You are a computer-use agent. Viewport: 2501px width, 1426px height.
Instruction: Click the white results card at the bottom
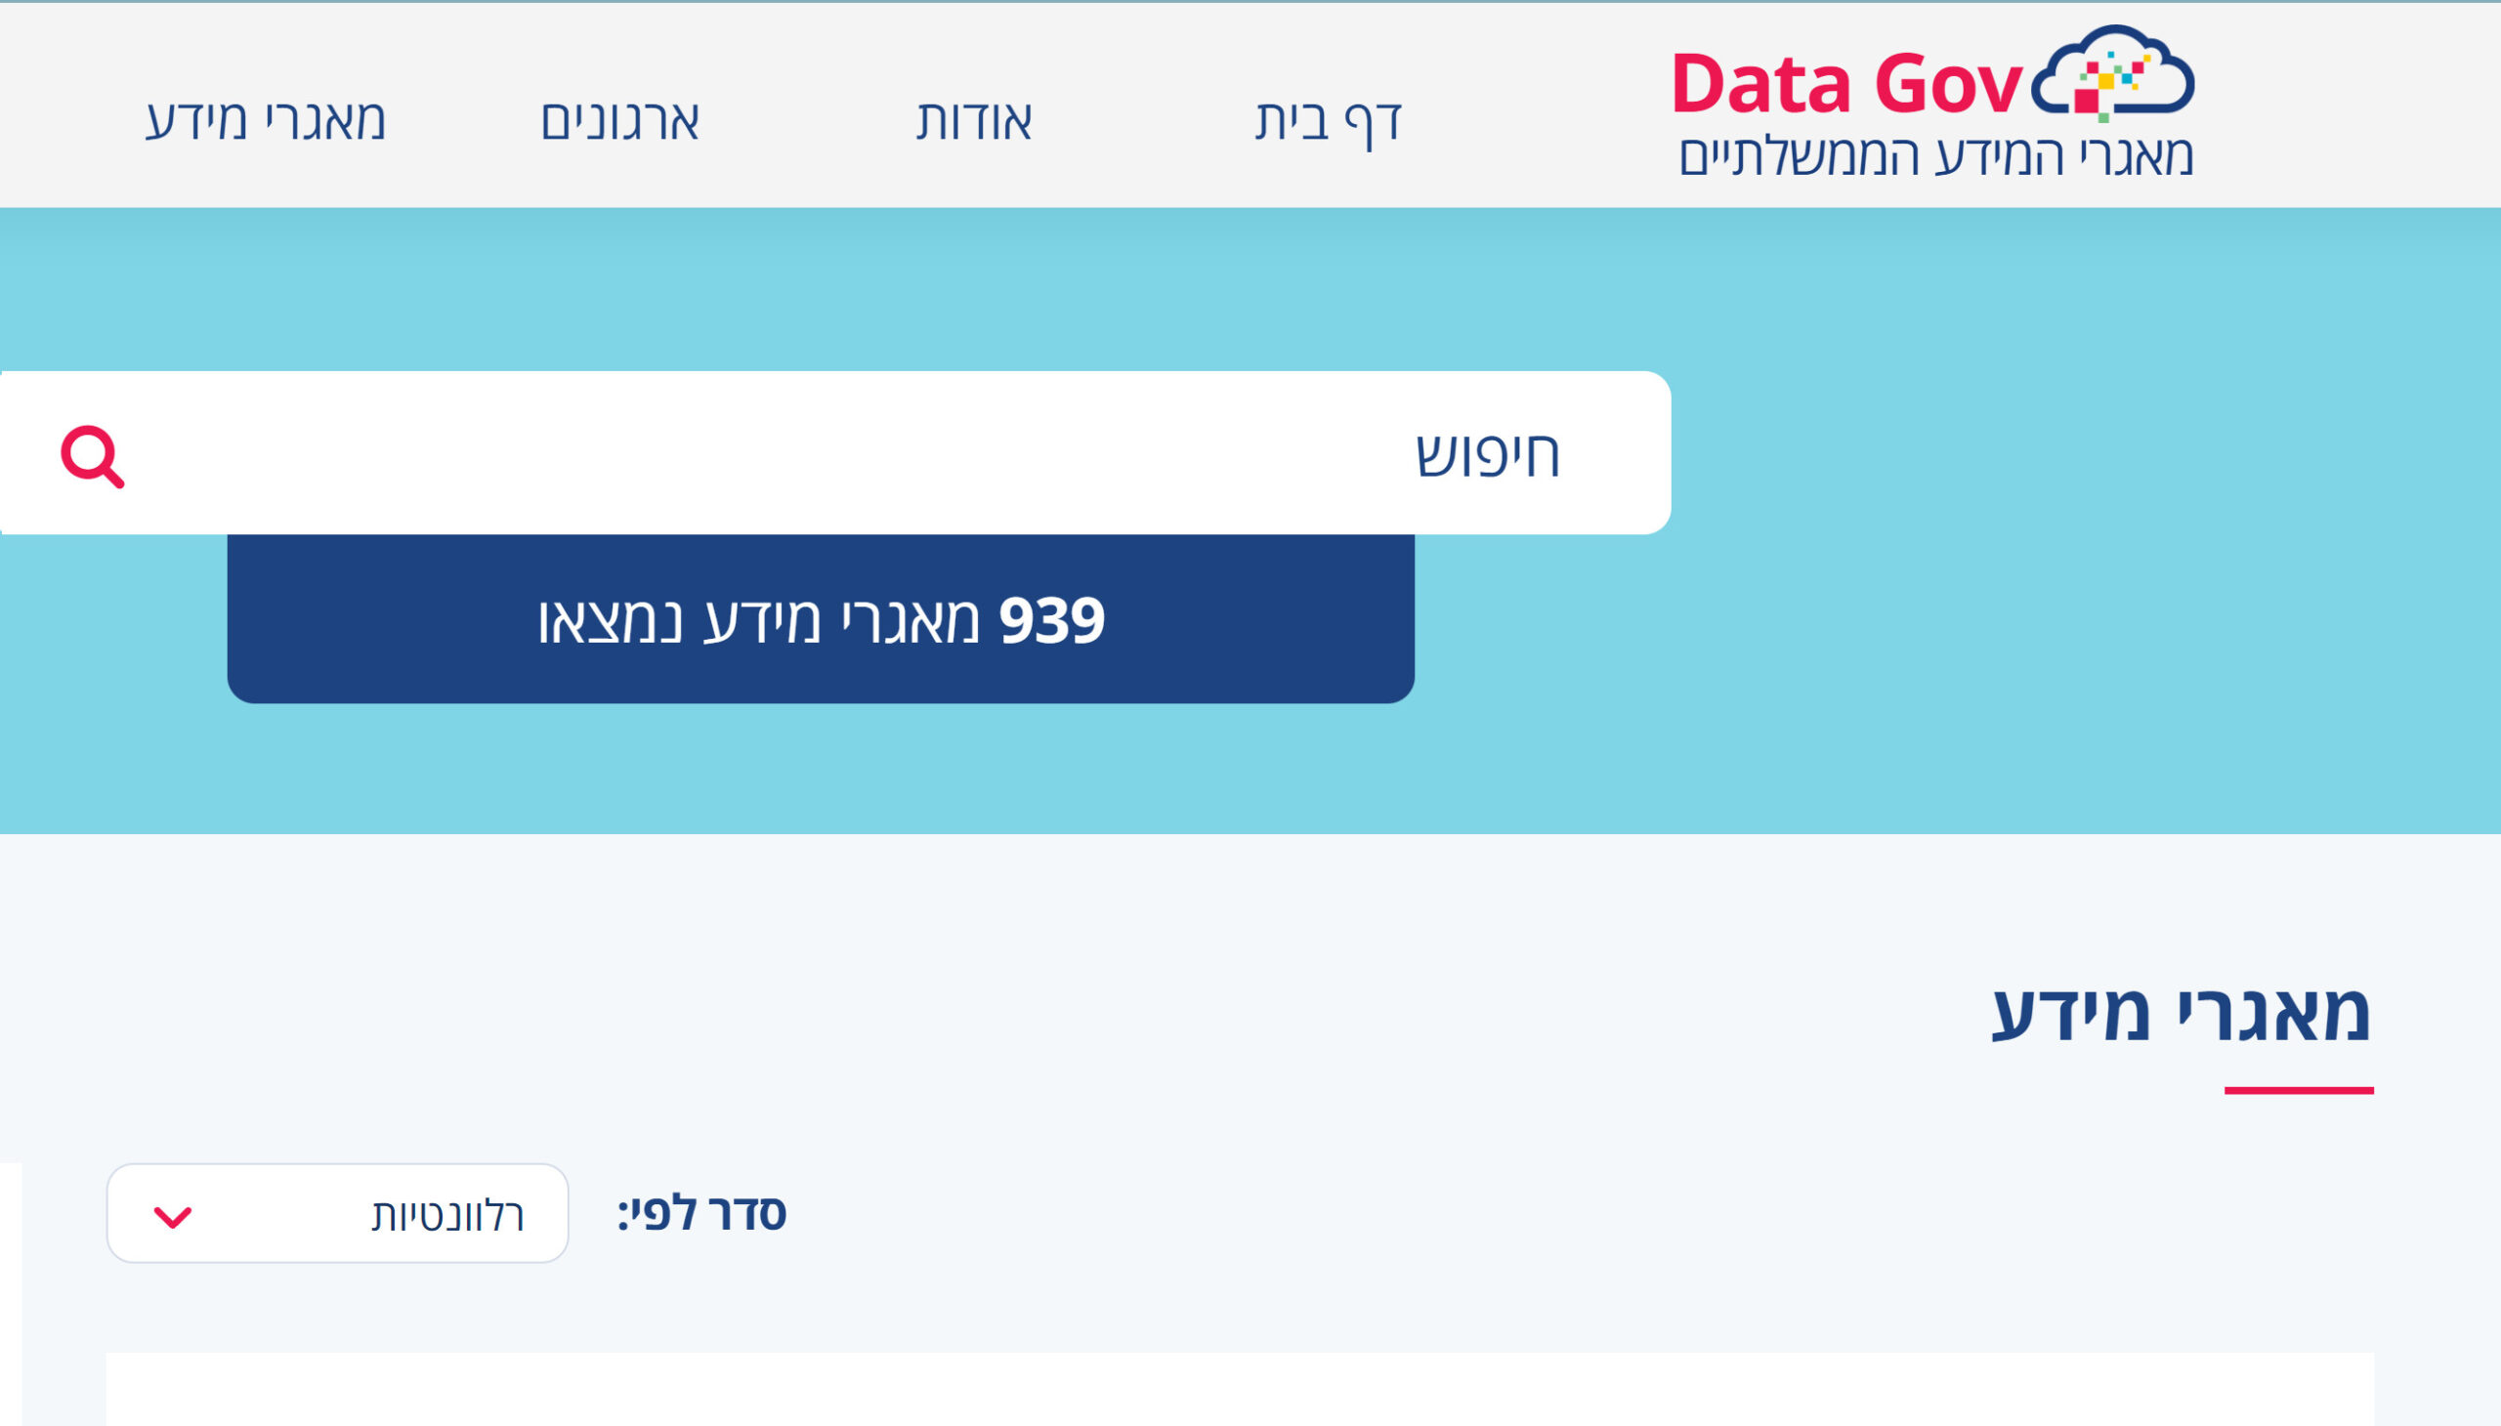pyautogui.click(x=1239, y=1389)
